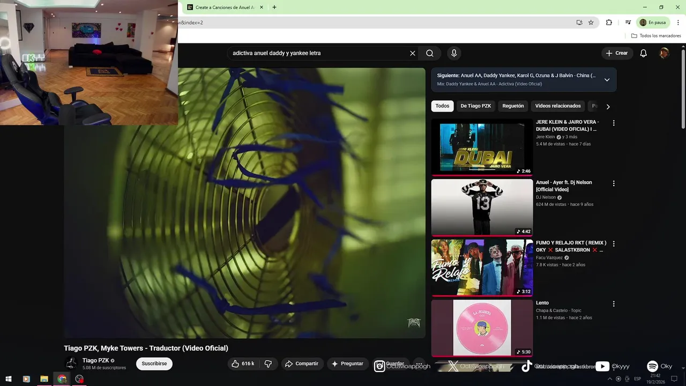Open the Chrome extensions puzzle icon
Image resolution: width=686 pixels, height=386 pixels.
point(609,23)
